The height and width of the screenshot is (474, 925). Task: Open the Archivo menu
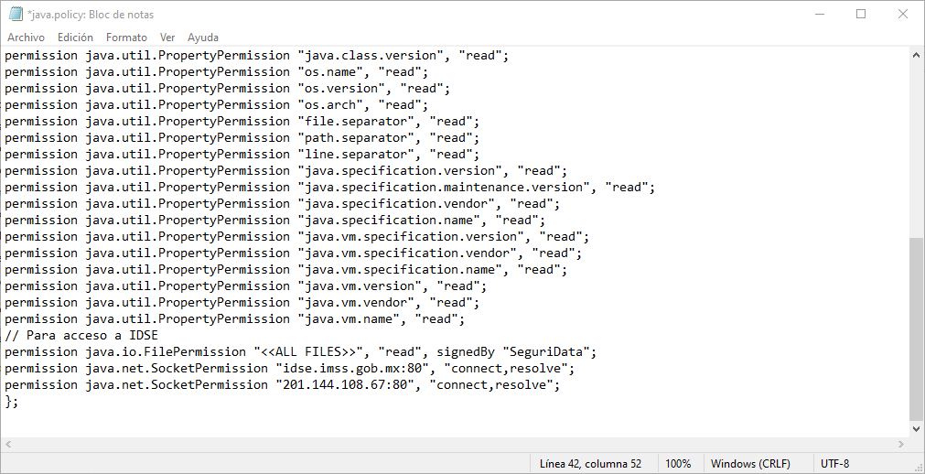click(26, 38)
